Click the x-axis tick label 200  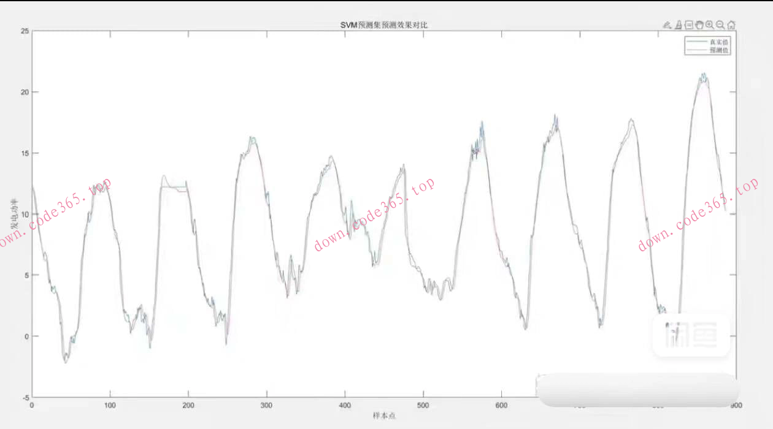[x=188, y=405]
